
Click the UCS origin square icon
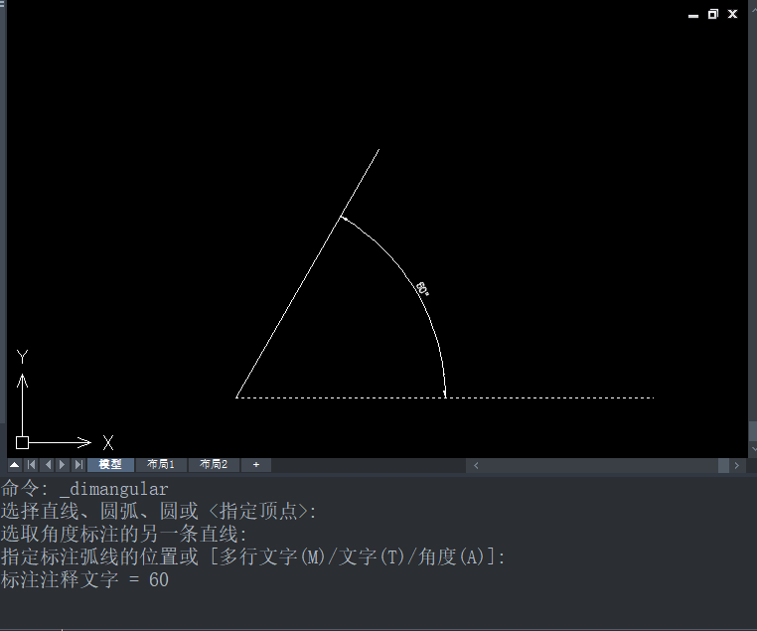pos(22,442)
